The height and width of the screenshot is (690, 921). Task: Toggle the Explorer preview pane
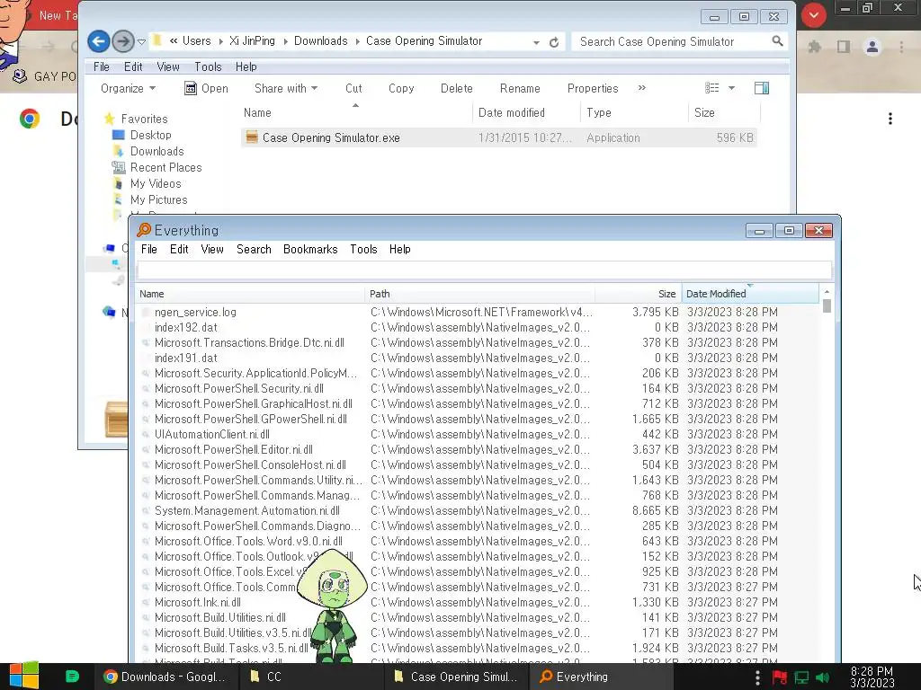[762, 88]
